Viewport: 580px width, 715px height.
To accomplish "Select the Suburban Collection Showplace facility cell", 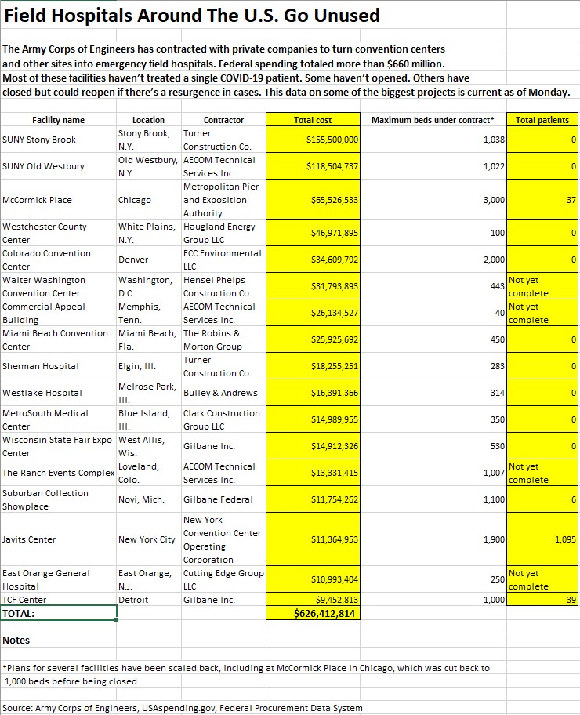I will coord(58,499).
